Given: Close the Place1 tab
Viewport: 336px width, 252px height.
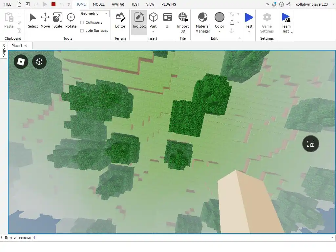Looking at the screenshot, I should point(26,45).
